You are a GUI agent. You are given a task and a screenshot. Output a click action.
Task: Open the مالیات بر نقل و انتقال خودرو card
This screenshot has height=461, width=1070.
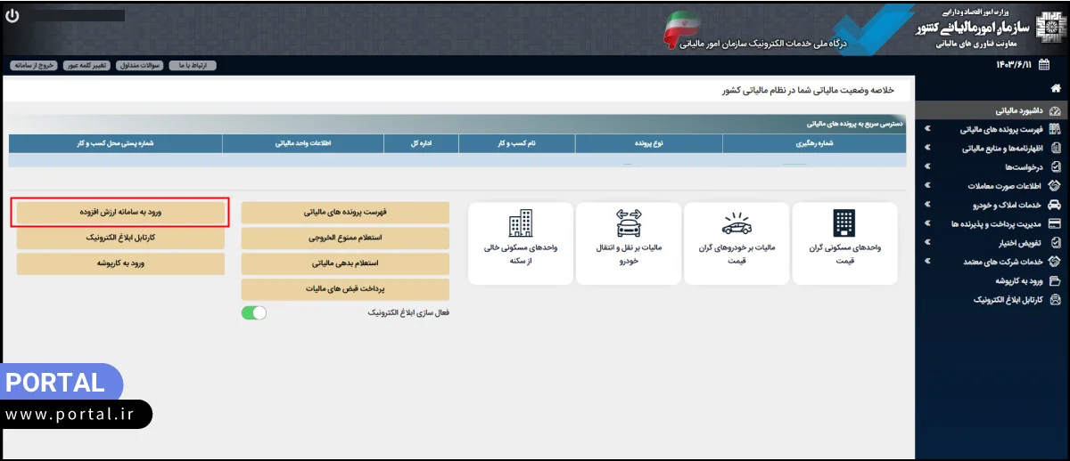point(628,244)
